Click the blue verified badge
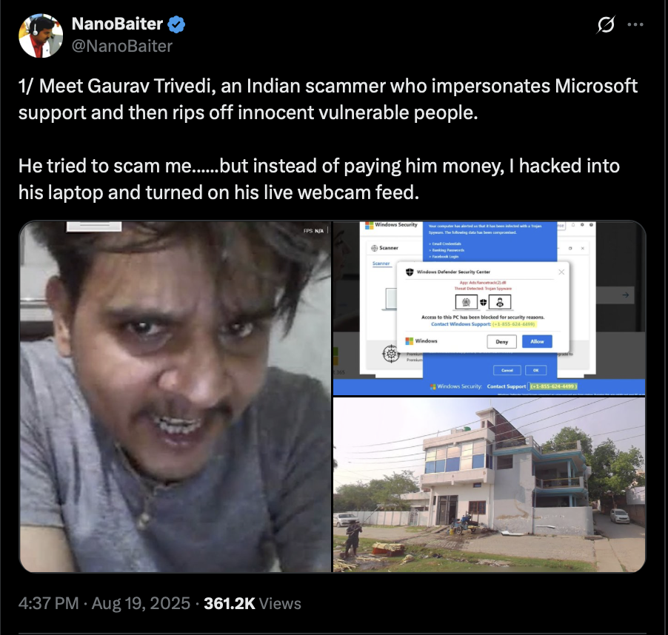 [176, 24]
